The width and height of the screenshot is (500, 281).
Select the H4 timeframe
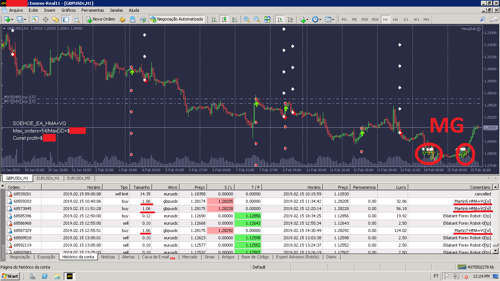tap(396, 19)
